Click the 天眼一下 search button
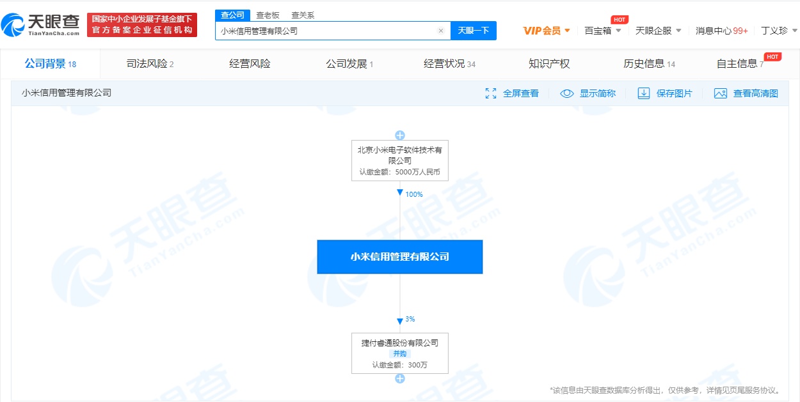This screenshot has width=800, height=402. pos(474,31)
